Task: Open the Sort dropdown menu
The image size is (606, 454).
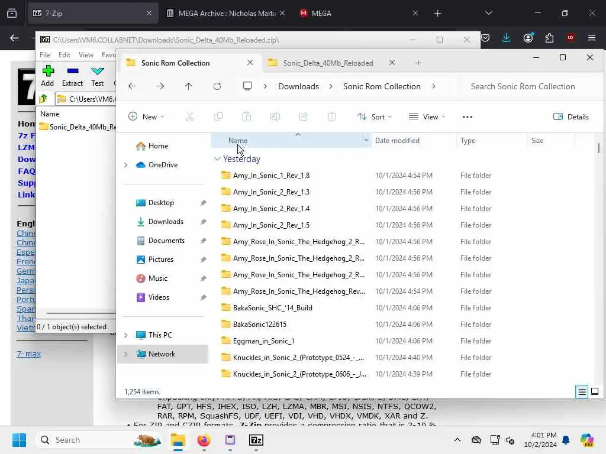Action: point(375,116)
